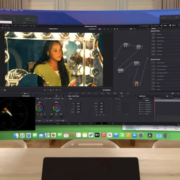This screenshot has width=180, height=180.
Task: Click play reverse in viewer transport
Action: coord(48,90)
